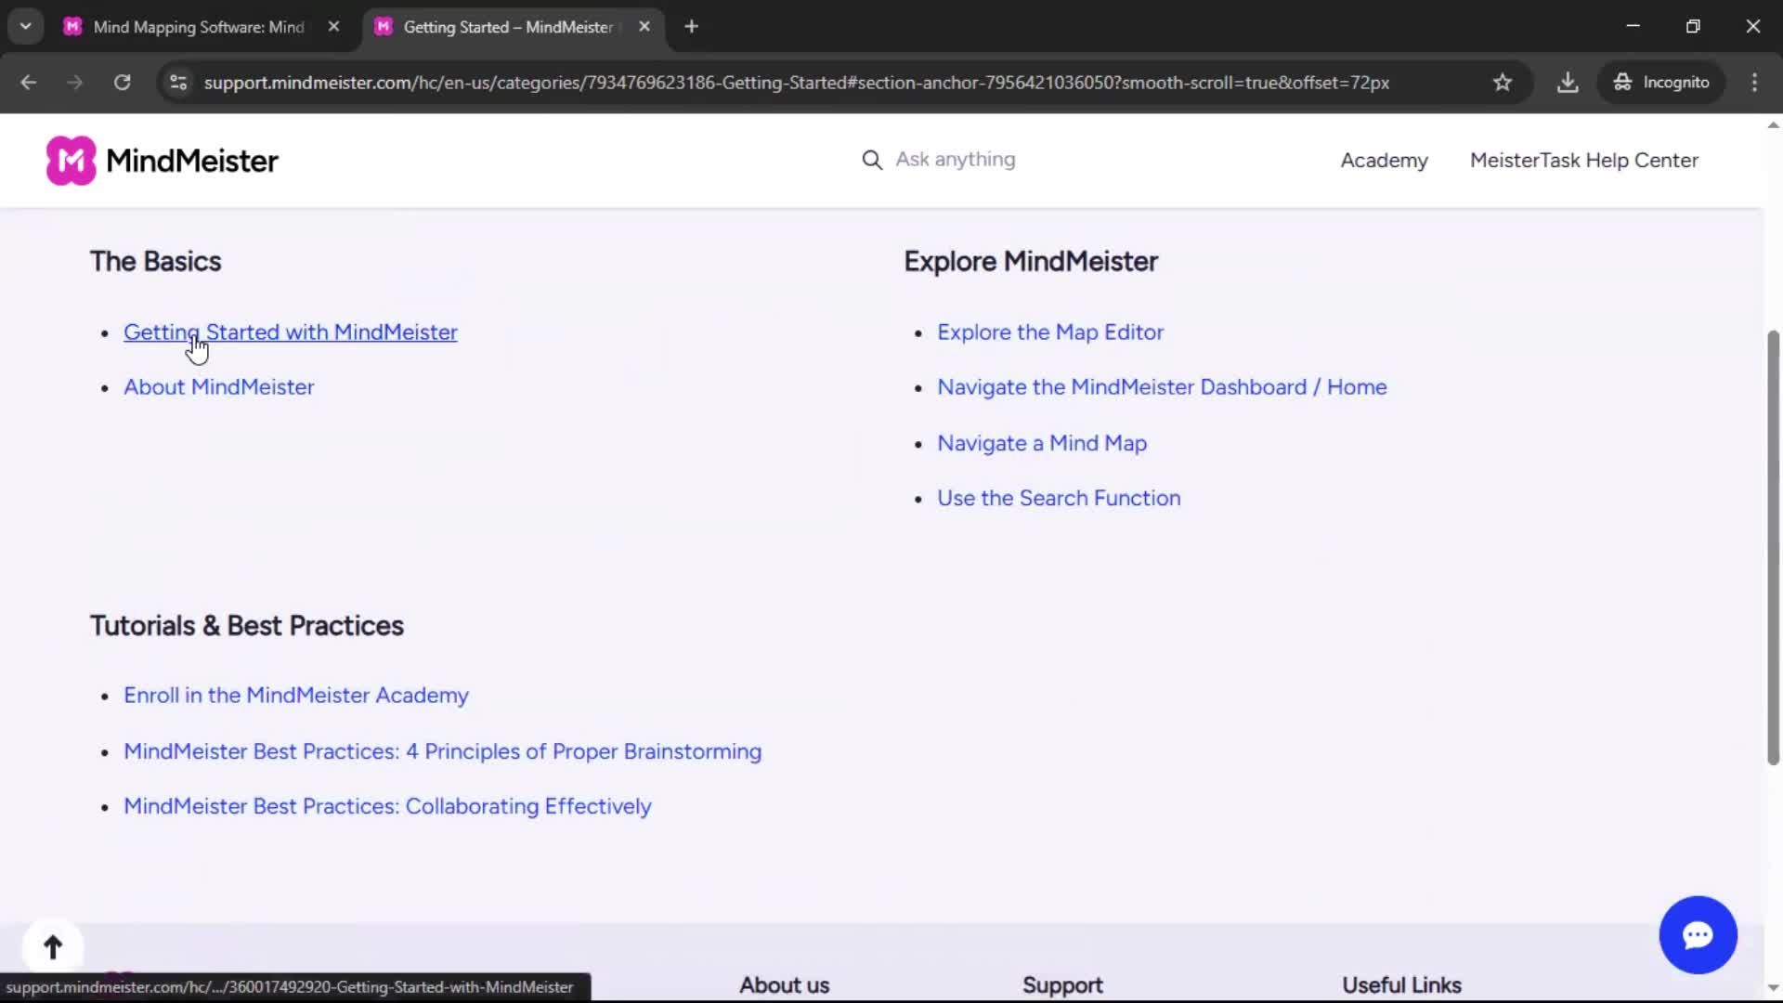The image size is (1783, 1003).
Task: Open the Academy menu link
Action: pyautogui.click(x=1384, y=161)
